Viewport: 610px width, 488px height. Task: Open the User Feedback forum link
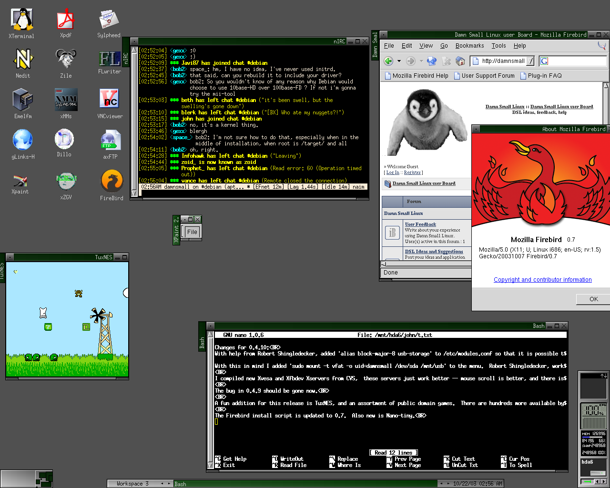point(420,224)
